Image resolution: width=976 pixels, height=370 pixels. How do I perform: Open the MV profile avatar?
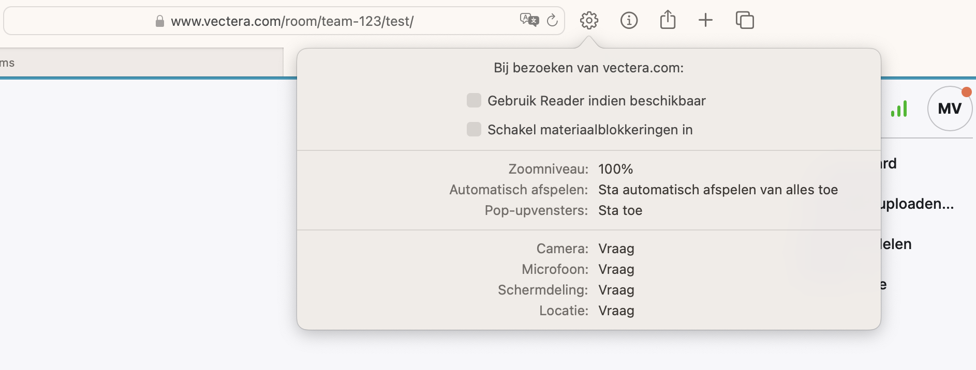point(950,109)
